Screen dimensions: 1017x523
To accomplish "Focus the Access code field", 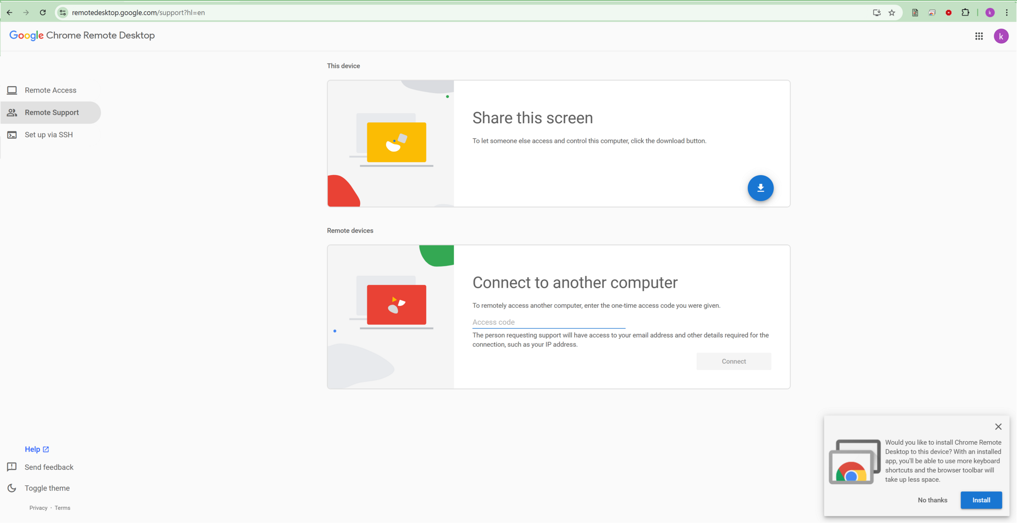I will 549,322.
